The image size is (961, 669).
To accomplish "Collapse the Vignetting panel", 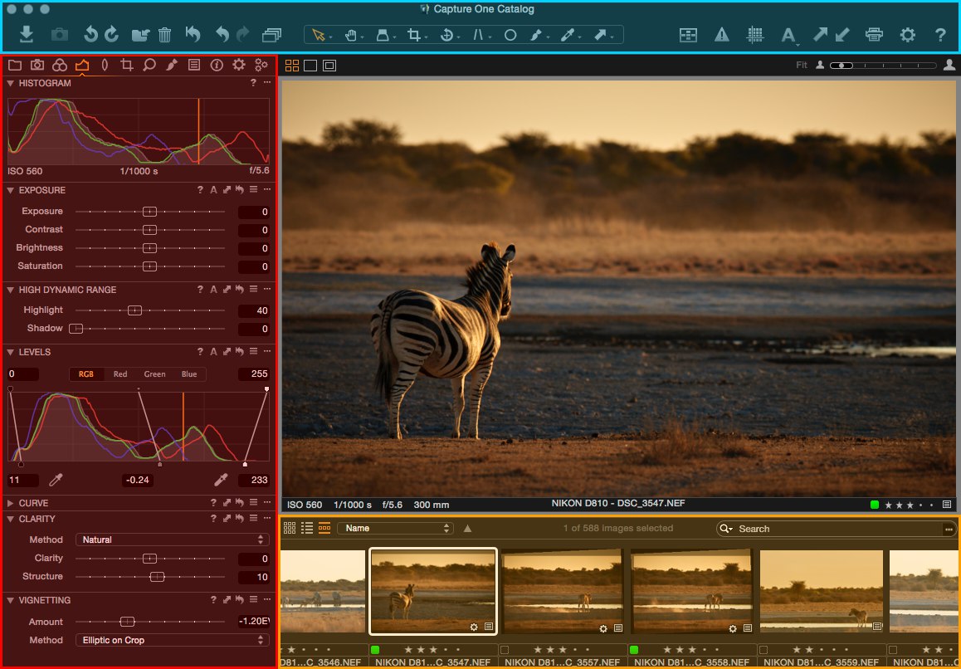I will (11, 600).
